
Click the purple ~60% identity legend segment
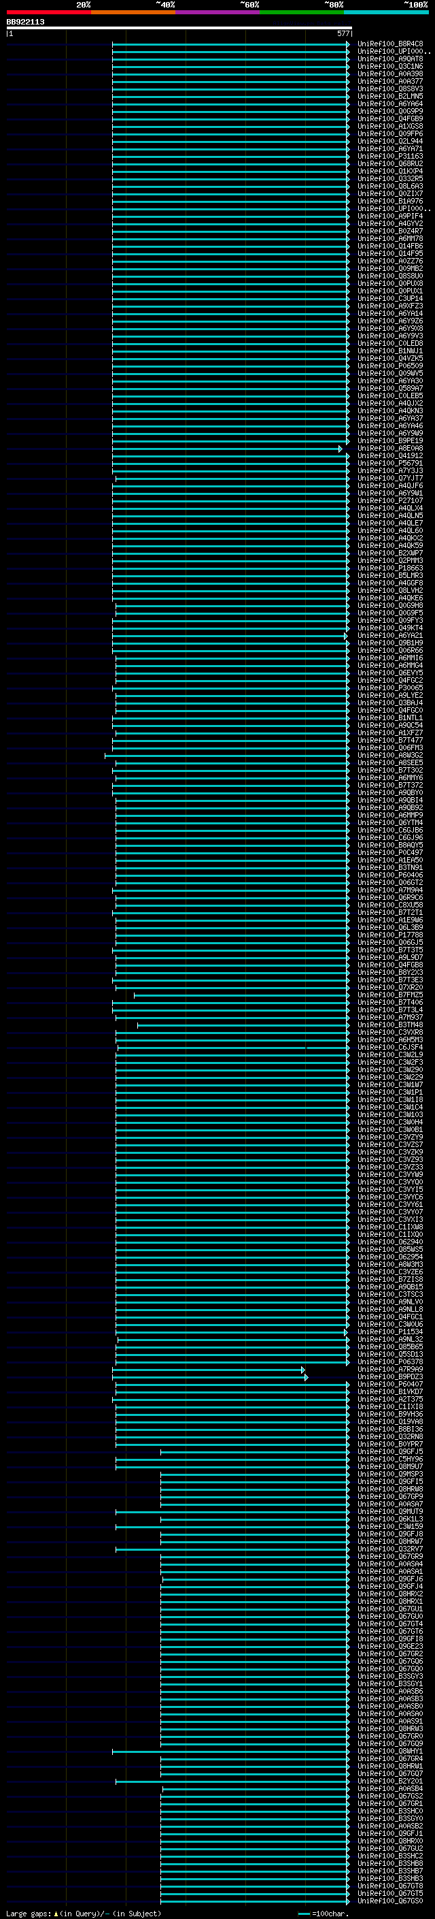(218, 12)
